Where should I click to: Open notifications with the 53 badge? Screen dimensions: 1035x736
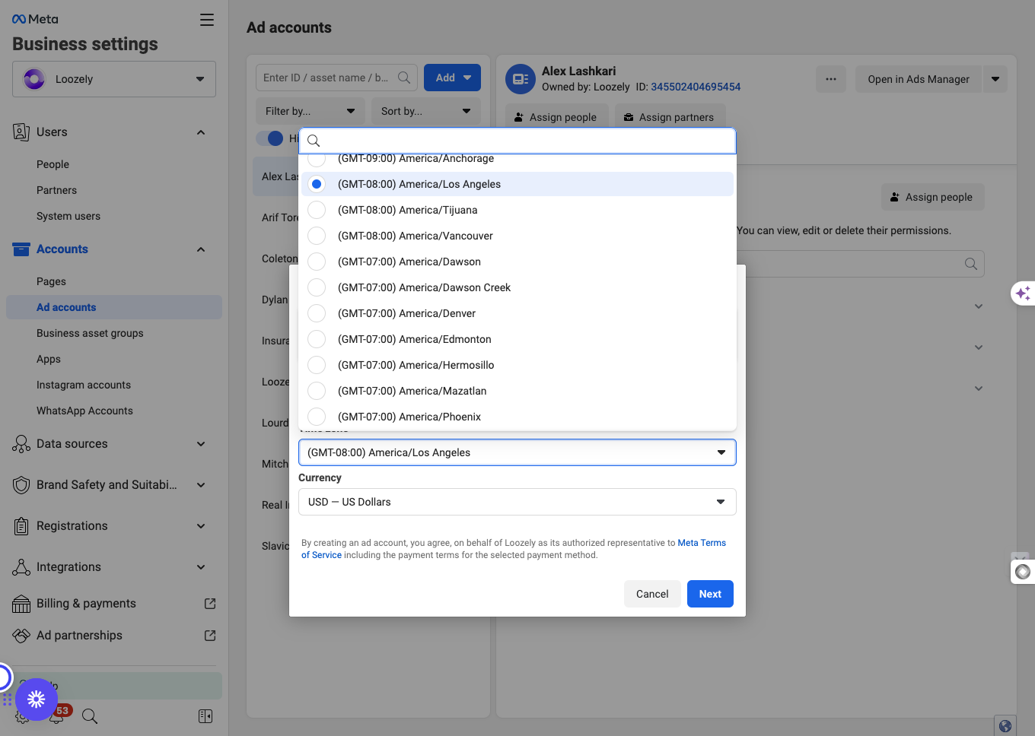pyautogui.click(x=58, y=715)
